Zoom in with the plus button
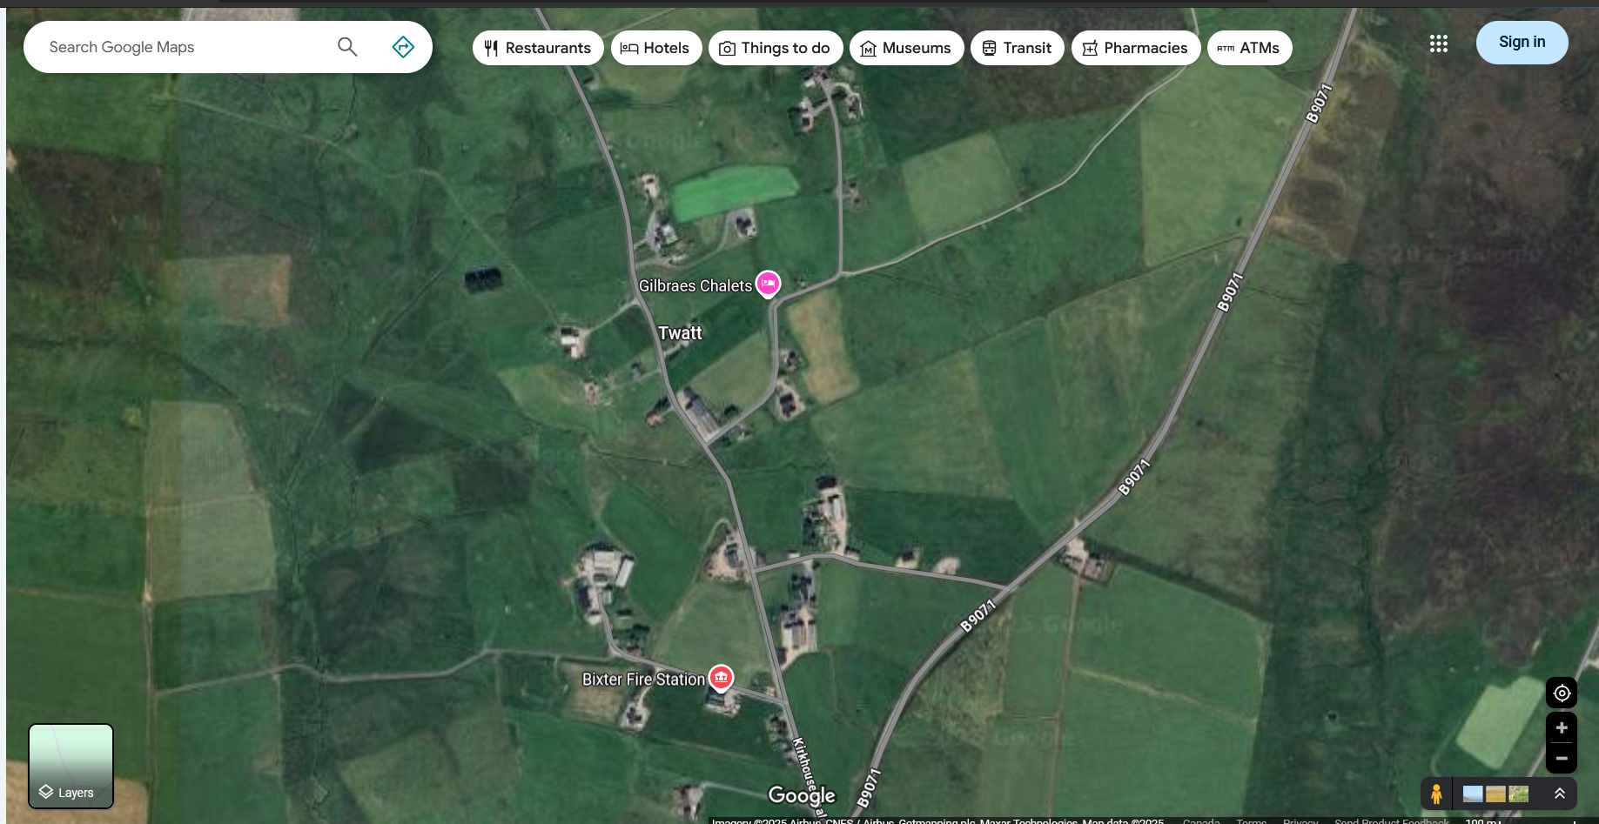 coord(1562,727)
